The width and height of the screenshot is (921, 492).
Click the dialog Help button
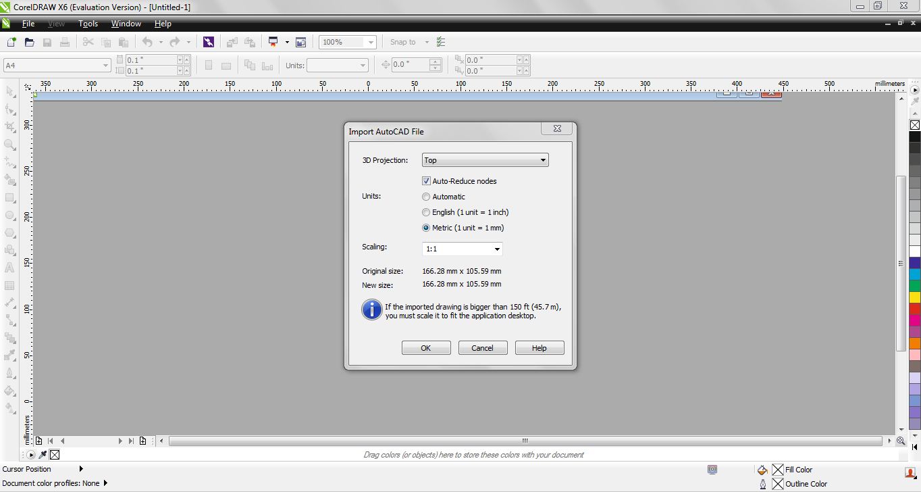[540, 348]
